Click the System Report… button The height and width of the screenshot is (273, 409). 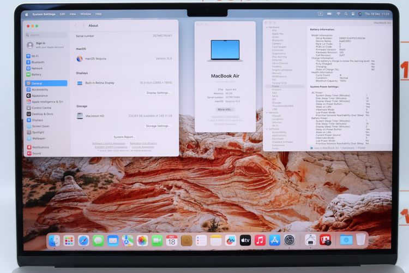pos(124,137)
